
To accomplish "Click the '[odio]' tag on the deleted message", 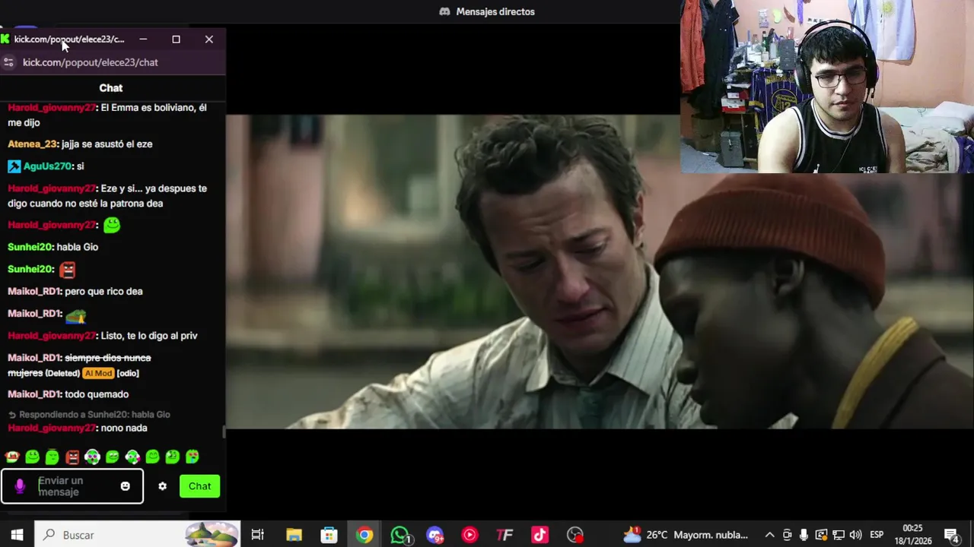I will pos(128,373).
